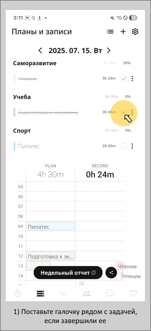Add a new plan with plus icon

(x=123, y=32)
